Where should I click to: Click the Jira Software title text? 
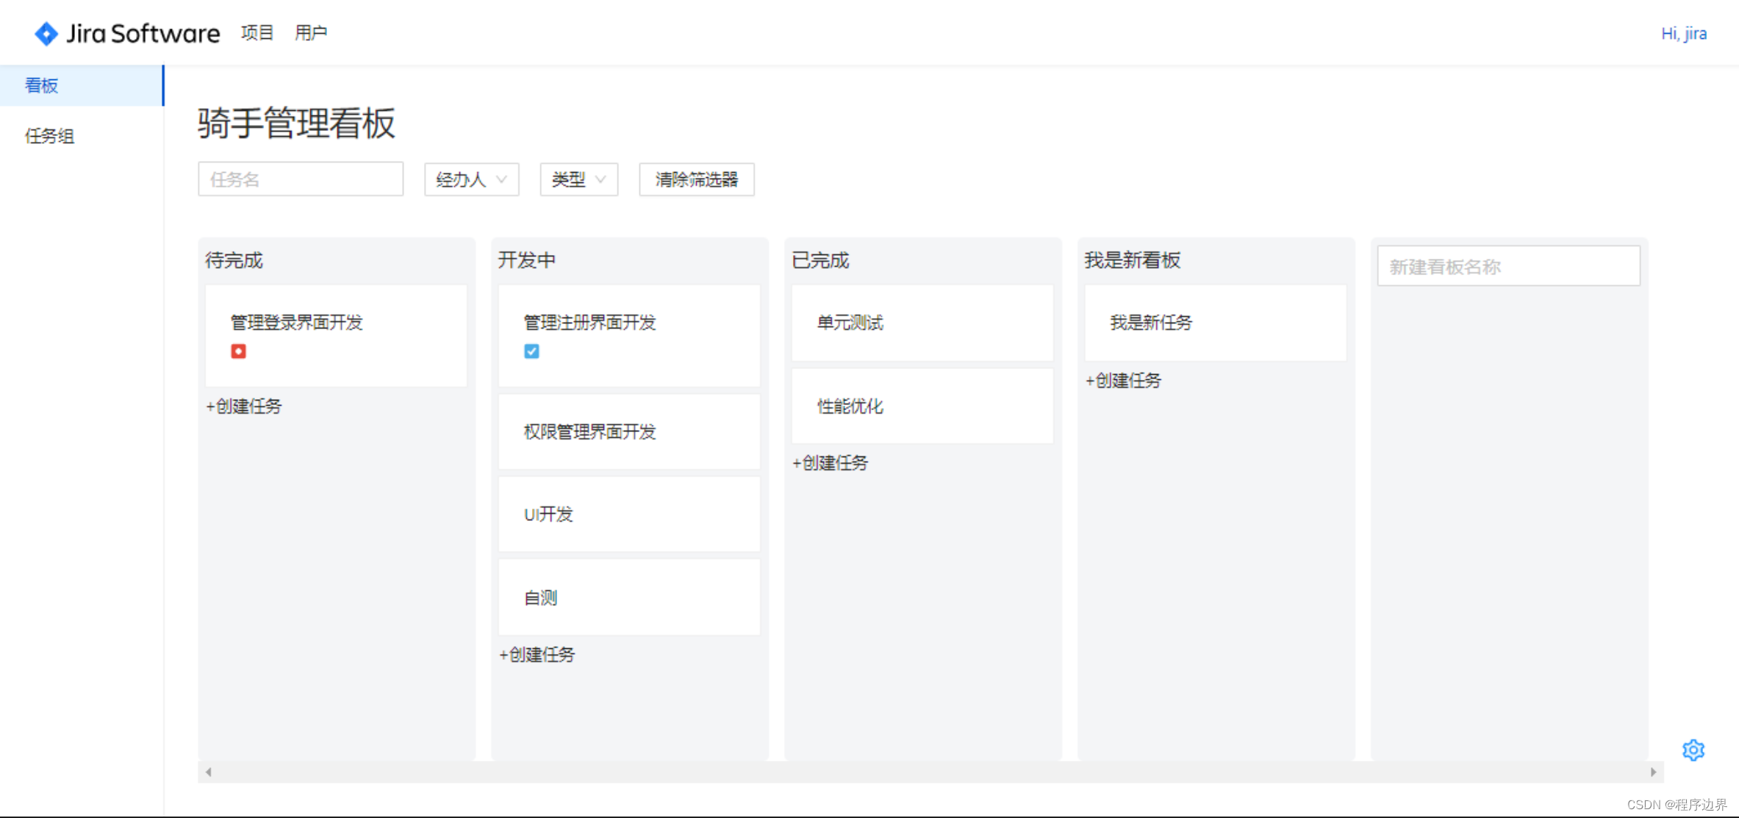coord(143,34)
